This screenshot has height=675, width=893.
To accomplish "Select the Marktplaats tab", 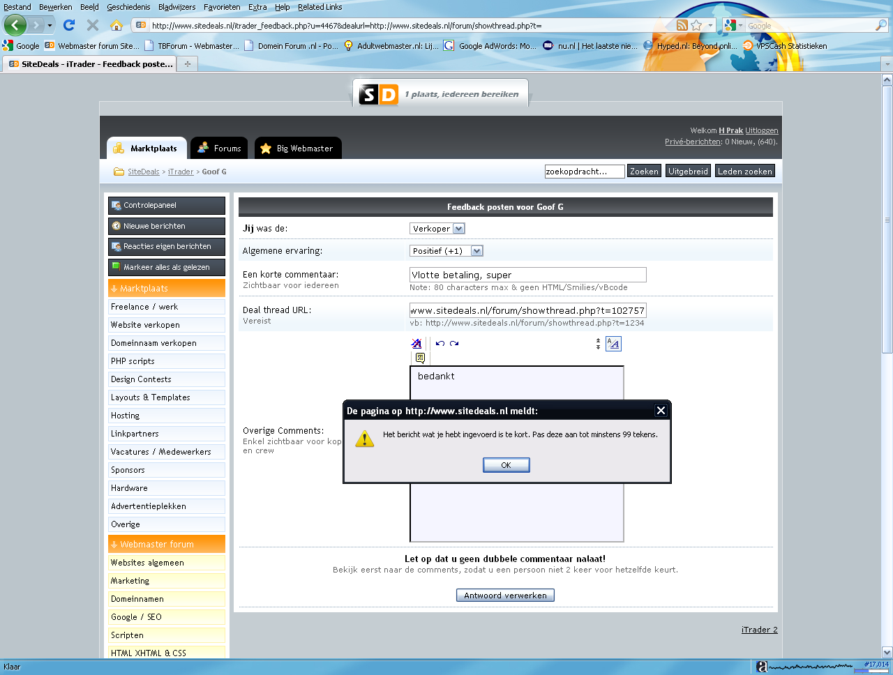I will (147, 148).
